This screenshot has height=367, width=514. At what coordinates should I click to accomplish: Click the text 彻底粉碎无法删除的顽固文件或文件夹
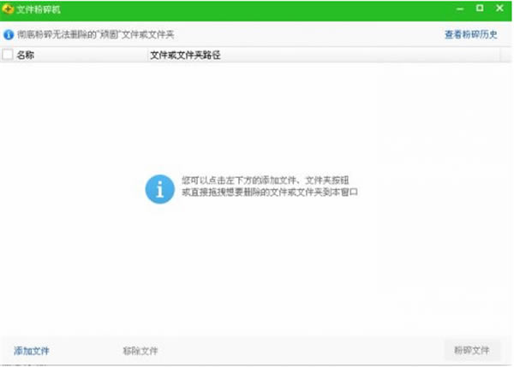pyautogui.click(x=95, y=34)
